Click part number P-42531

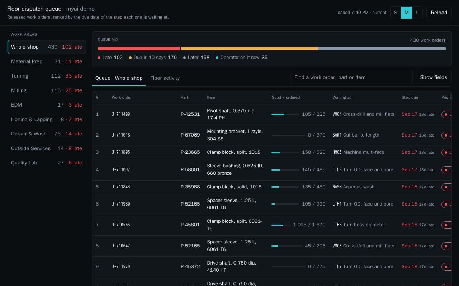coord(190,114)
